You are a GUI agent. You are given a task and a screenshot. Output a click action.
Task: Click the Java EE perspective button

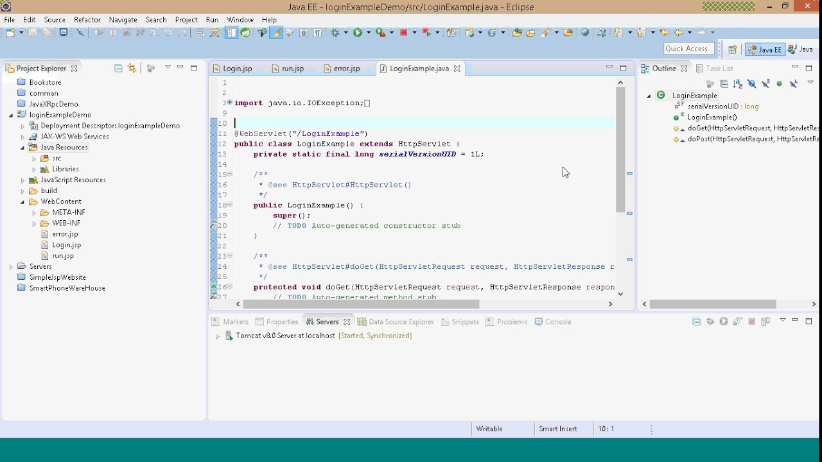(x=765, y=49)
